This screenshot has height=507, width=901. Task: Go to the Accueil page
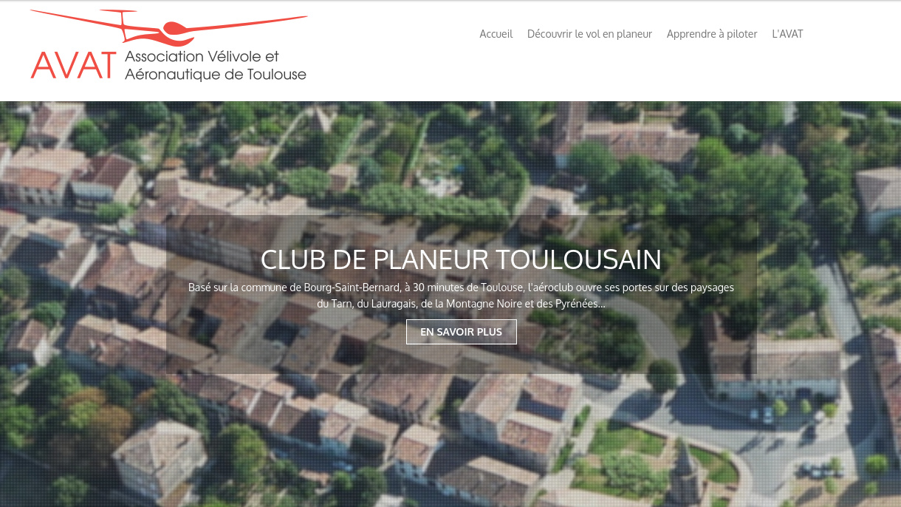496,34
